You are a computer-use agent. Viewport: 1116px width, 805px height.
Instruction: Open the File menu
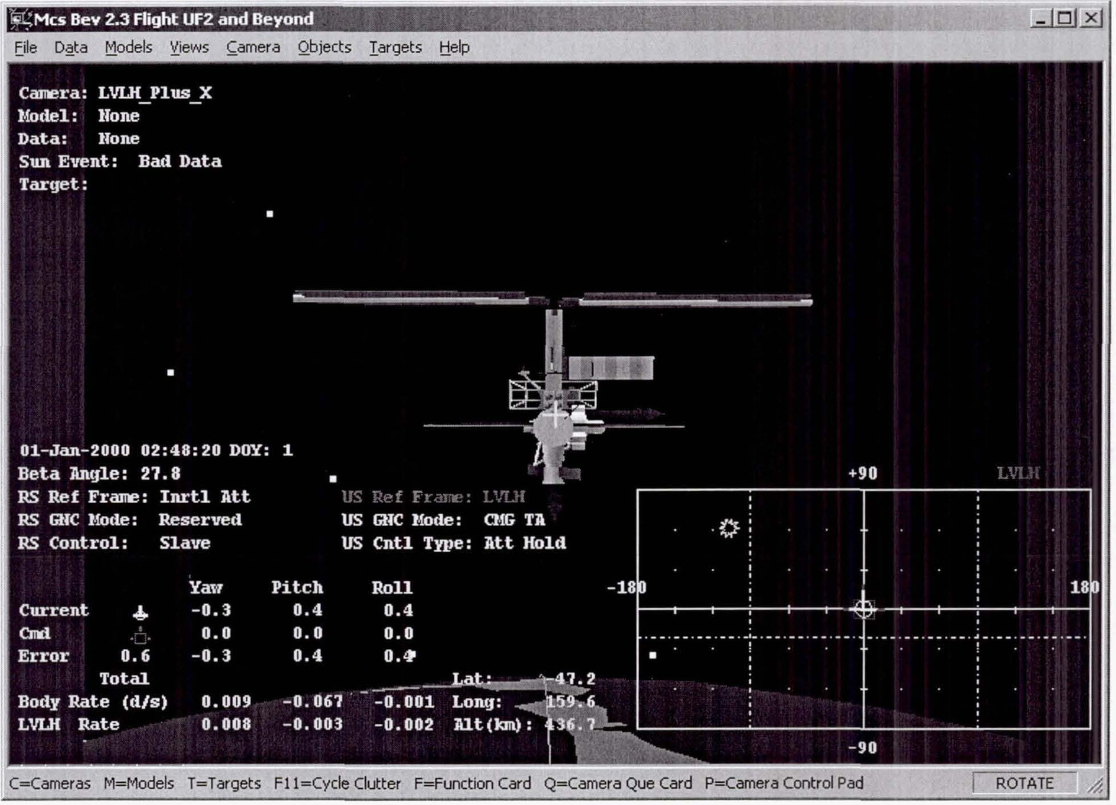click(25, 47)
